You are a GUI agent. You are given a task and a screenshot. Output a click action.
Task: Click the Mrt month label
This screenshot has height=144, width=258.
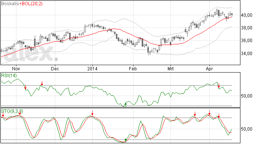[x=171, y=68]
